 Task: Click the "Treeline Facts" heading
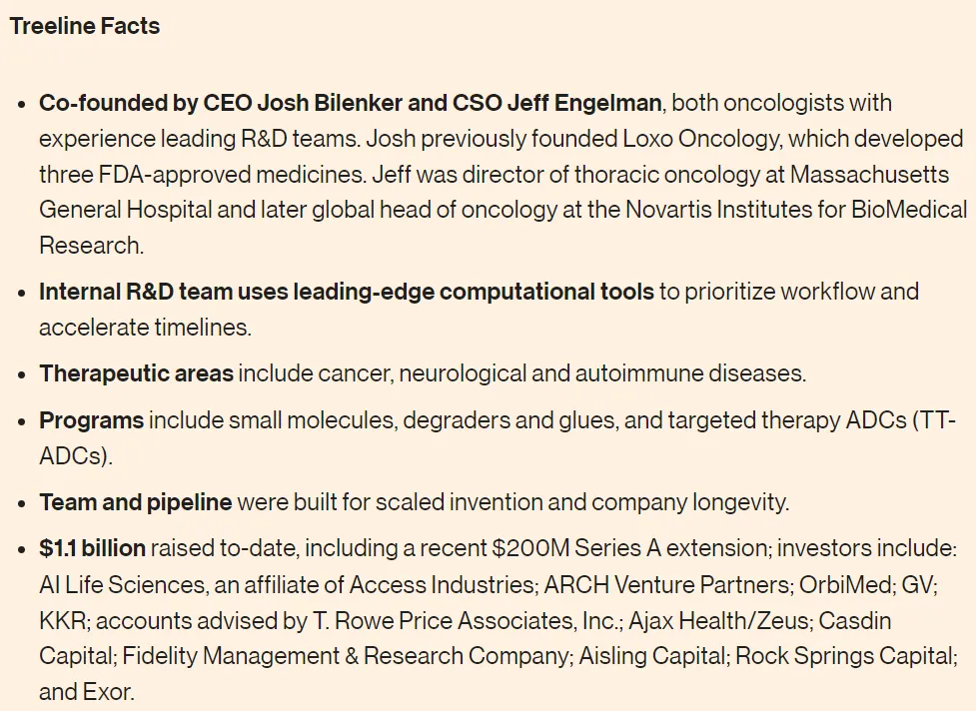pyautogui.click(x=85, y=27)
